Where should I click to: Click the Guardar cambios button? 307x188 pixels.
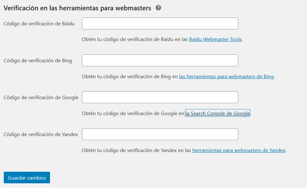click(x=27, y=178)
